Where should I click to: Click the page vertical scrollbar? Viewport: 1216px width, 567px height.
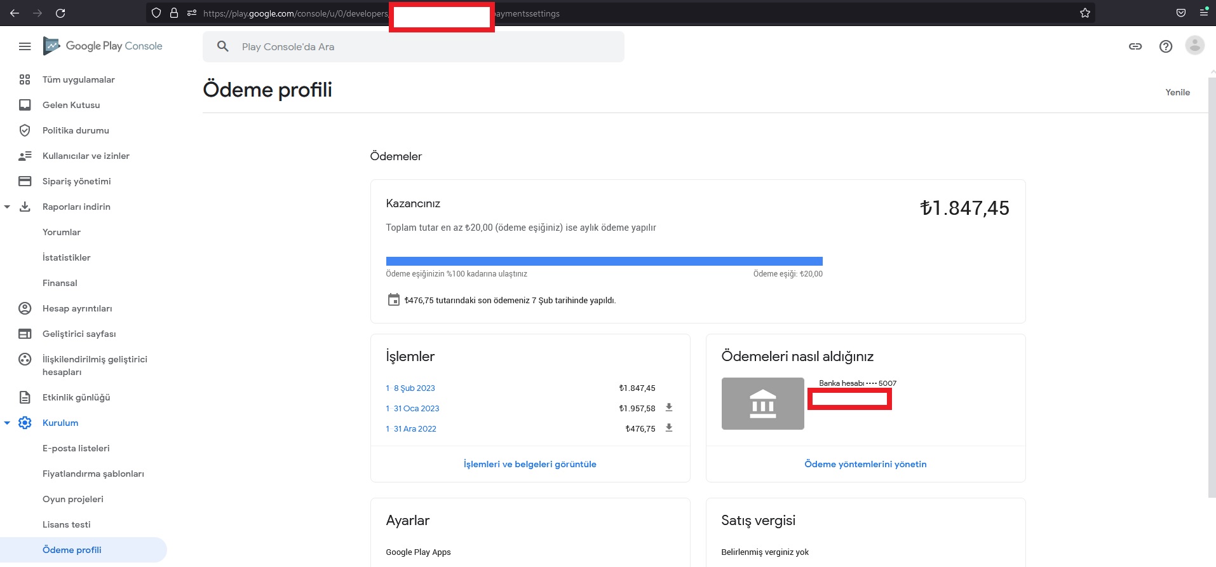coord(1212,286)
